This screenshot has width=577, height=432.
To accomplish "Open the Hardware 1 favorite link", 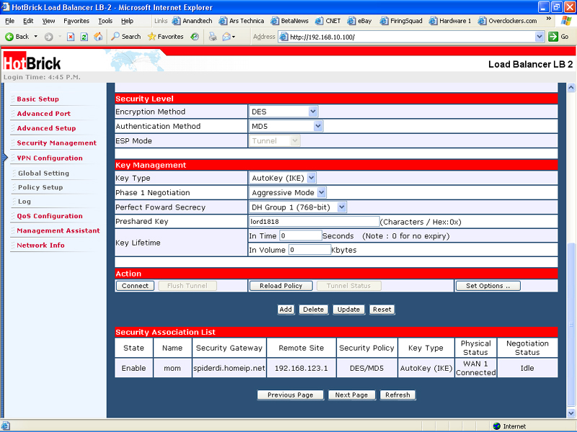I will (x=449, y=21).
